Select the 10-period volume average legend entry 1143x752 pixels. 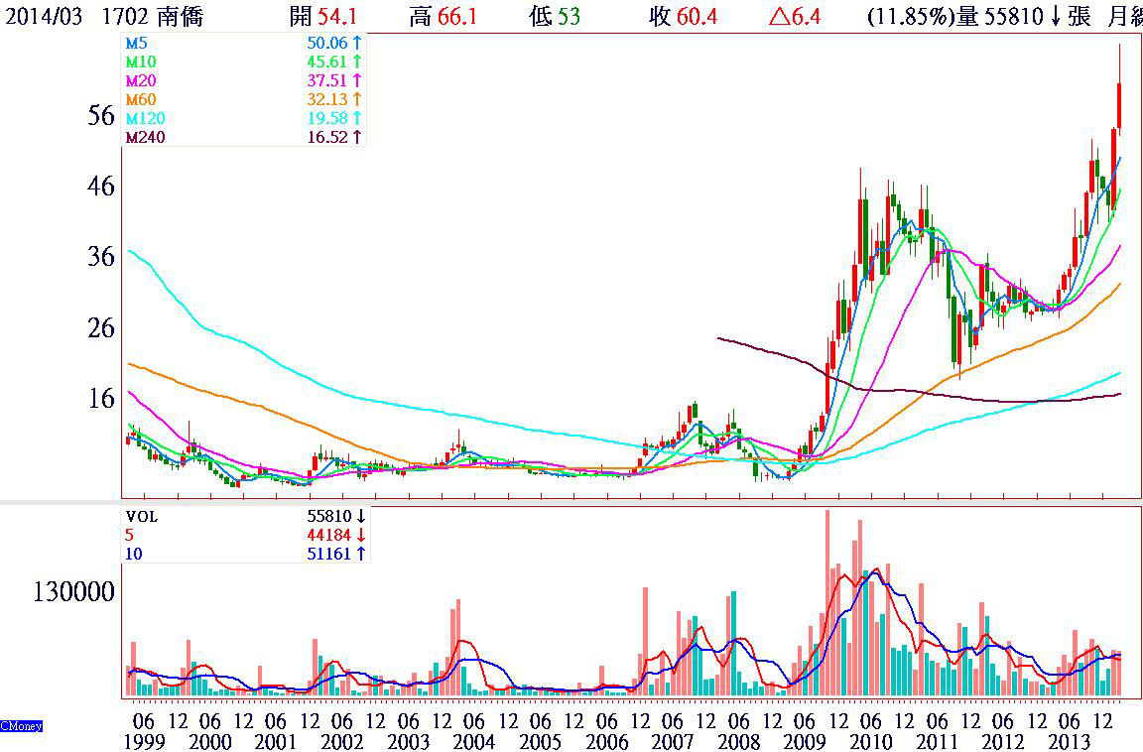(134, 553)
